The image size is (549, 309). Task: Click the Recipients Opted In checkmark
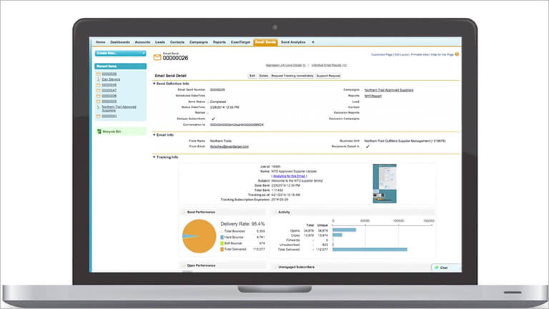pos(367,147)
